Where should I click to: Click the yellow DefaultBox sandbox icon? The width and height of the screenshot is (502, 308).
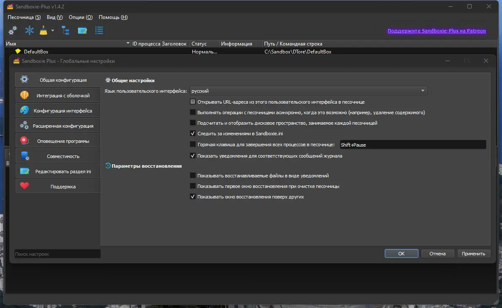[18, 51]
